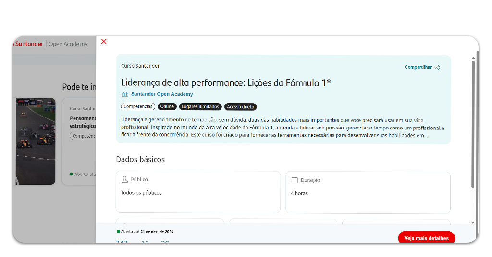Click the share icon next to Compartilhar

point(437,67)
